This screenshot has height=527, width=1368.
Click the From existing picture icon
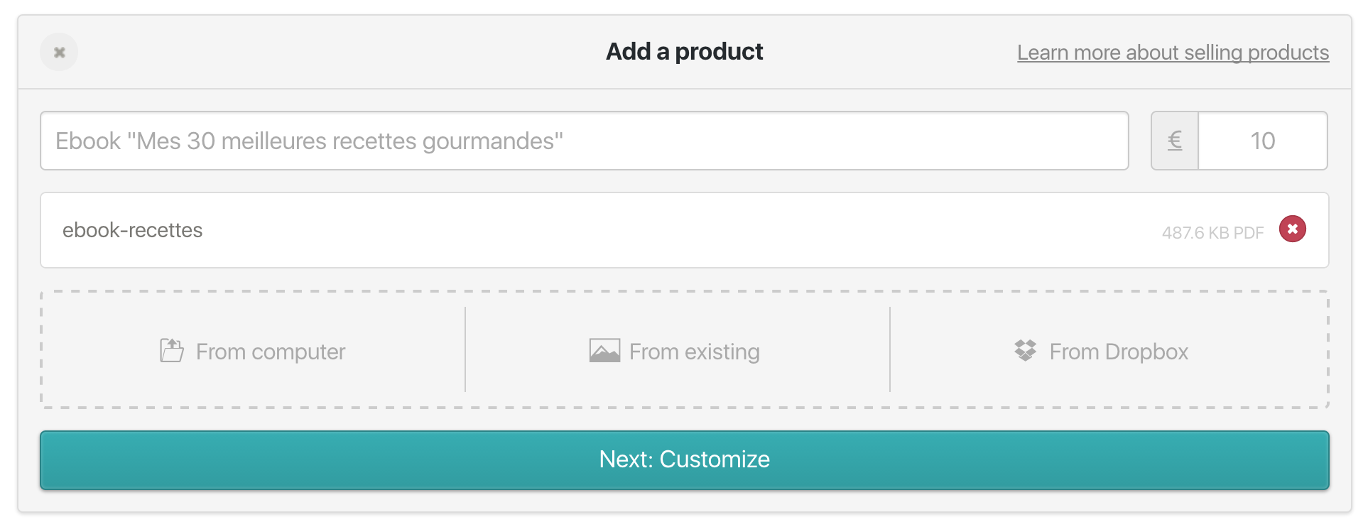pos(604,351)
